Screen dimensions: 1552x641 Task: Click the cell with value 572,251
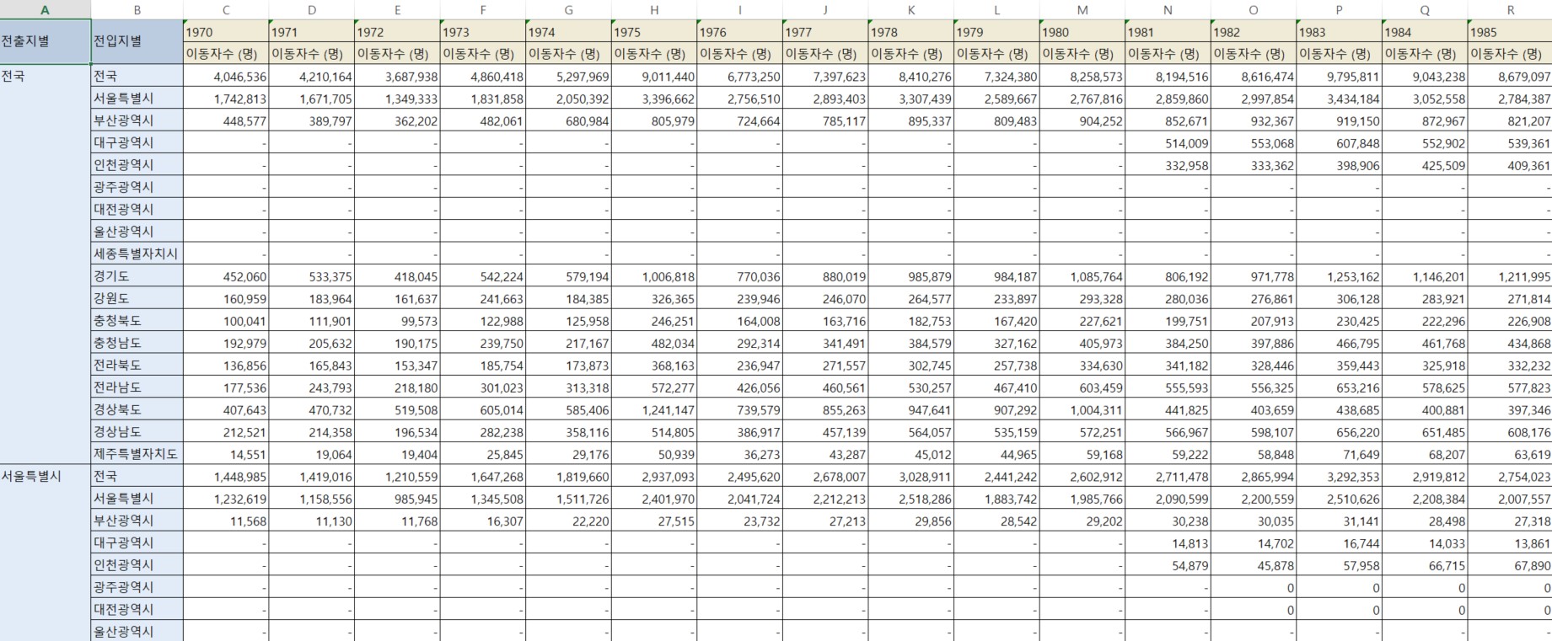tap(1082, 432)
